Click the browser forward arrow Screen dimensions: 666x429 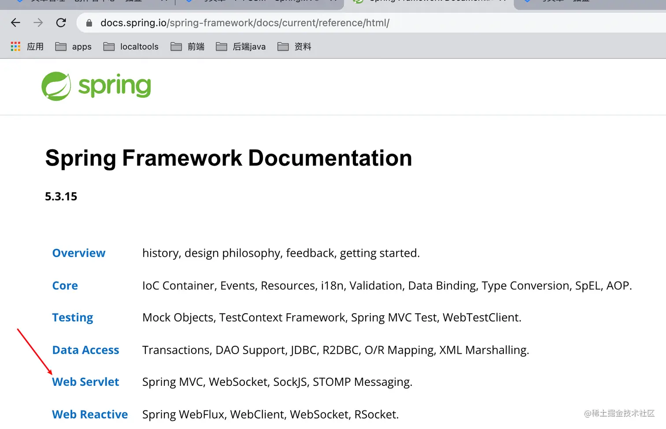tap(38, 22)
